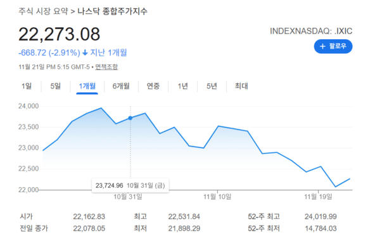This screenshot has width=380, height=242.
Task: Switch to the 최대 range tab
Action: [241, 86]
